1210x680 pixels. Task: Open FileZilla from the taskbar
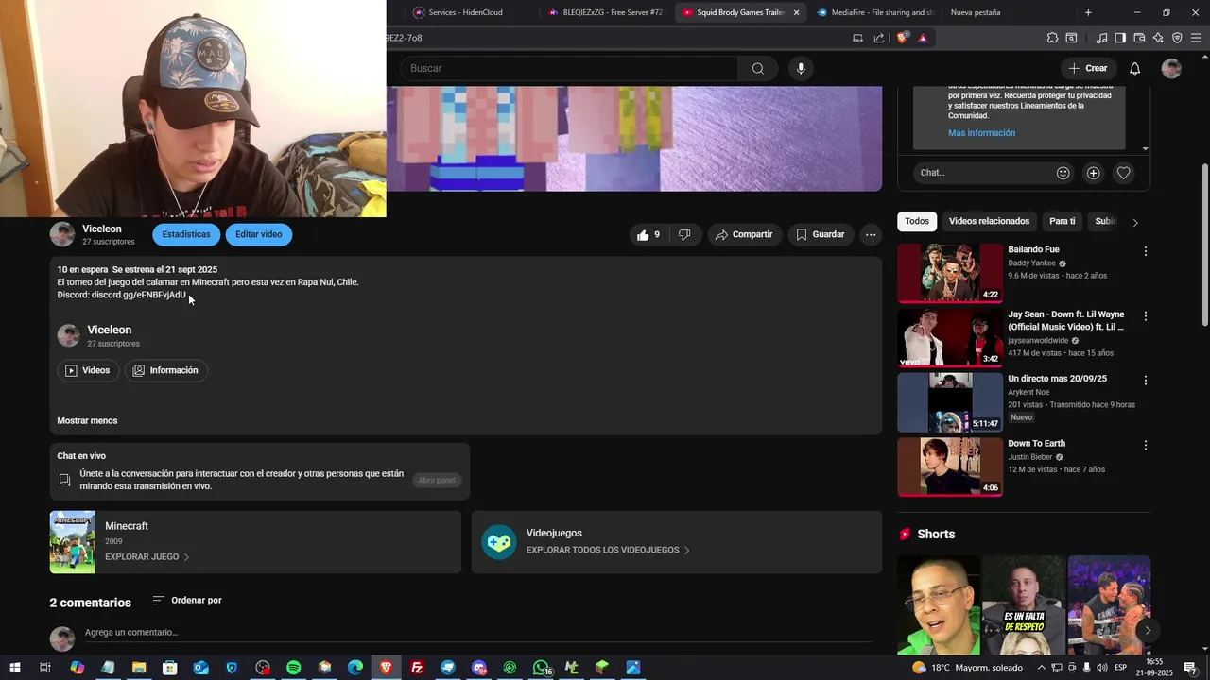[417, 668]
